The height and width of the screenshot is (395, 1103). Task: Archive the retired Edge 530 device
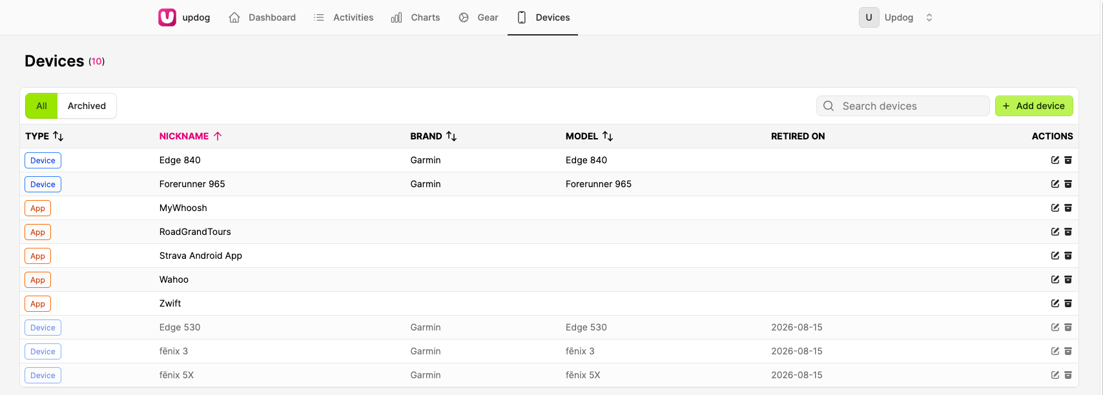[x=1068, y=327]
